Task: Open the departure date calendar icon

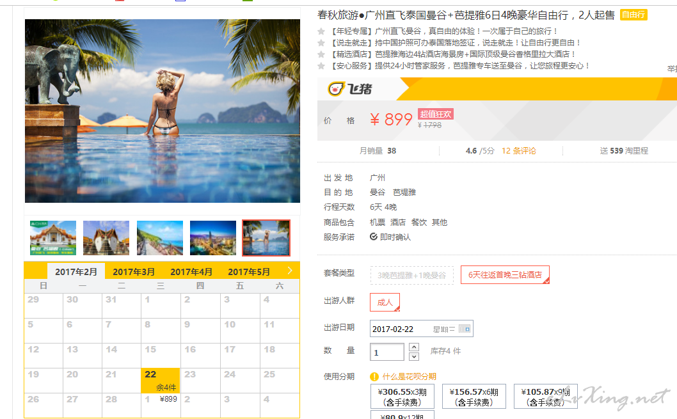Action: (x=465, y=329)
